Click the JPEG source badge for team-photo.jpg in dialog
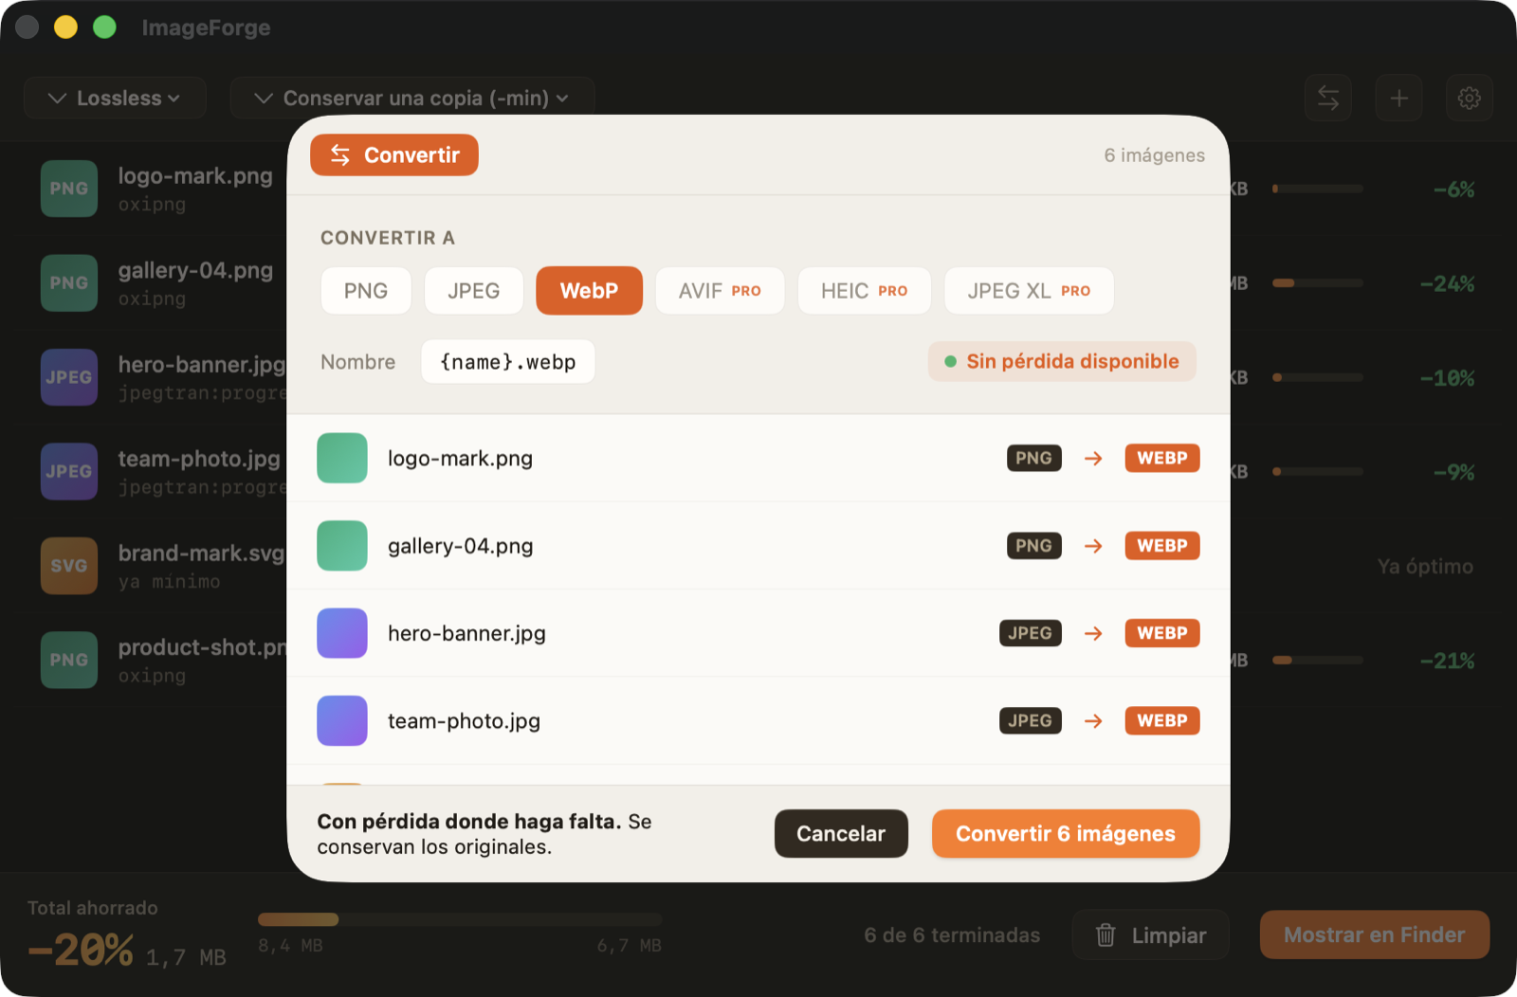1517x997 pixels. point(1031,720)
